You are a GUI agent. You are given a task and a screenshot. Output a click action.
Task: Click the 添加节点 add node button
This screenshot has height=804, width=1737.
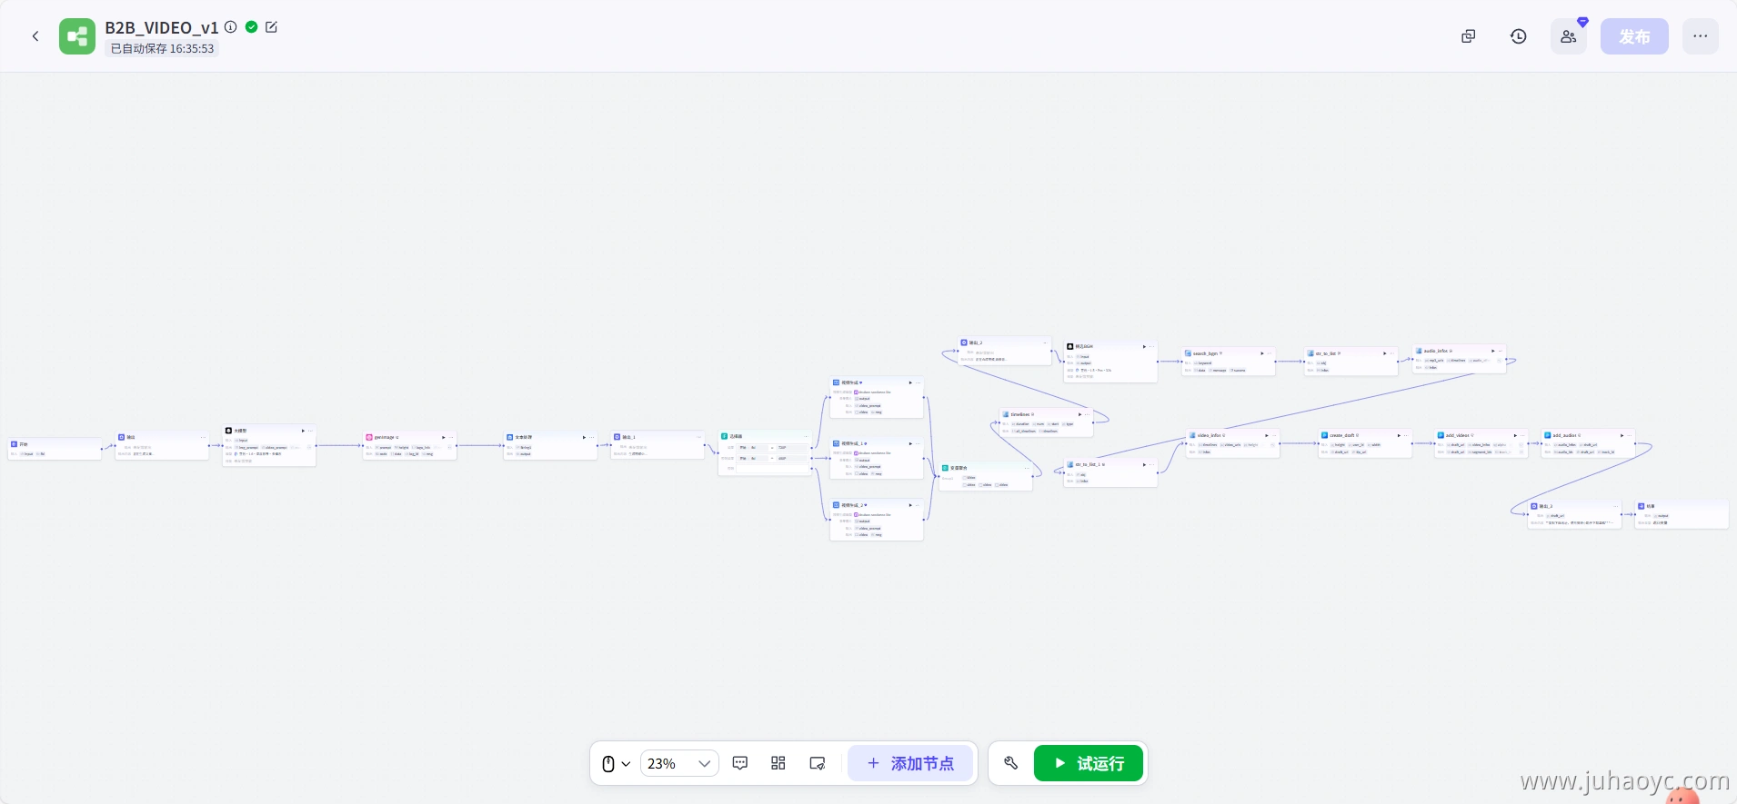910,763
